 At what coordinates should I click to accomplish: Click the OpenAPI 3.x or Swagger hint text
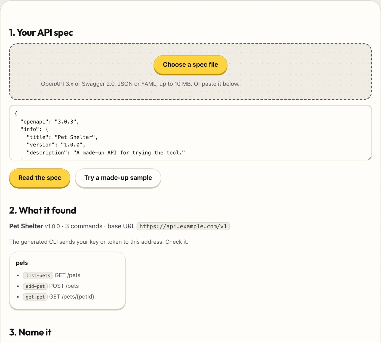click(x=140, y=84)
